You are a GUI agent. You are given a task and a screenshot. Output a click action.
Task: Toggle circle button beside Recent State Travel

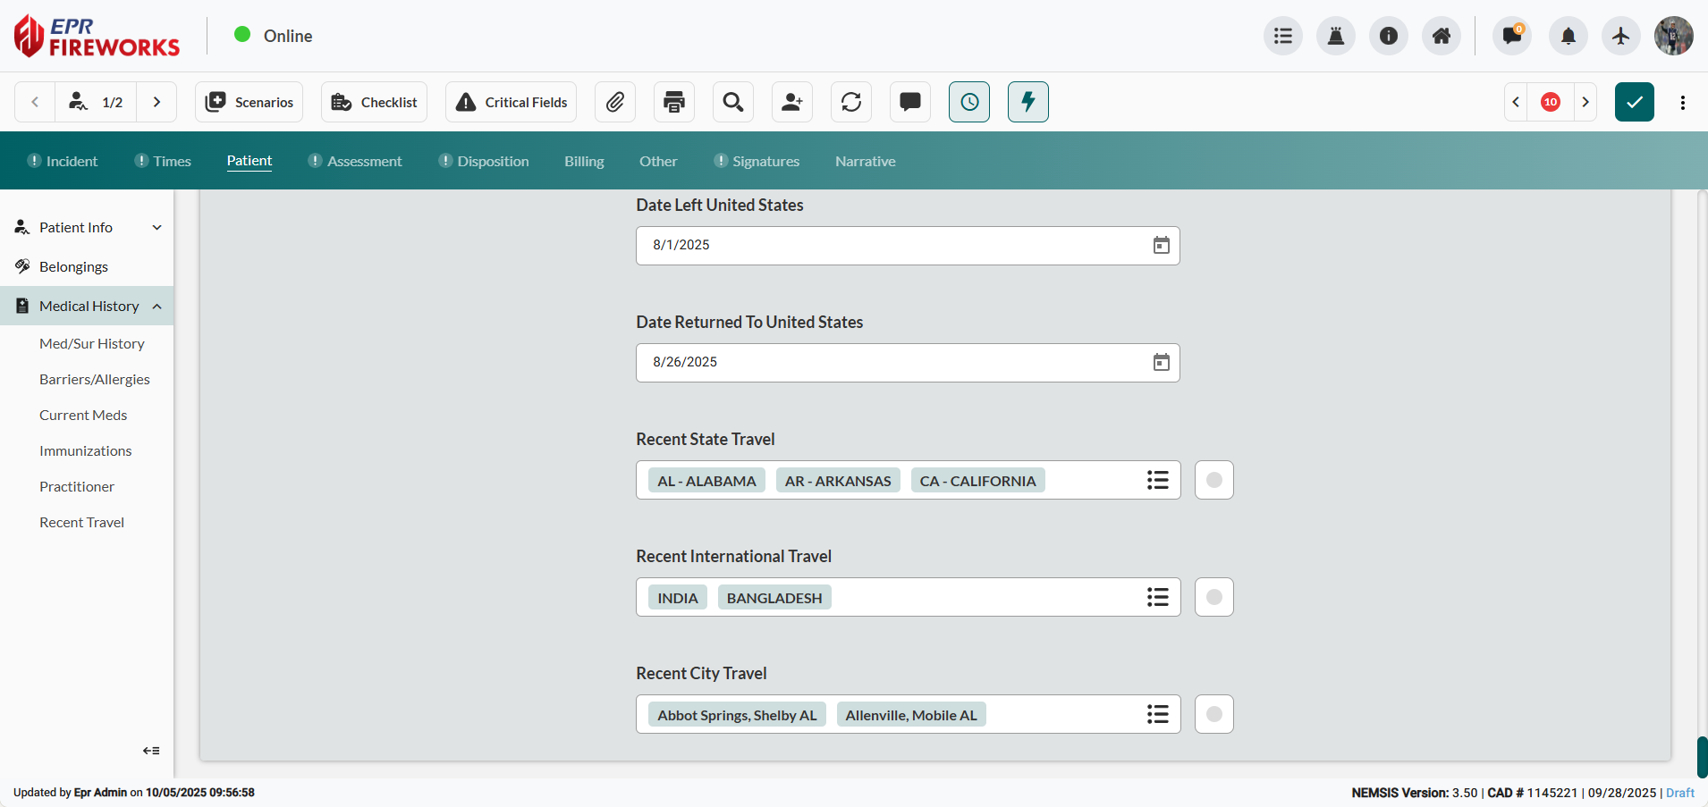pos(1214,480)
